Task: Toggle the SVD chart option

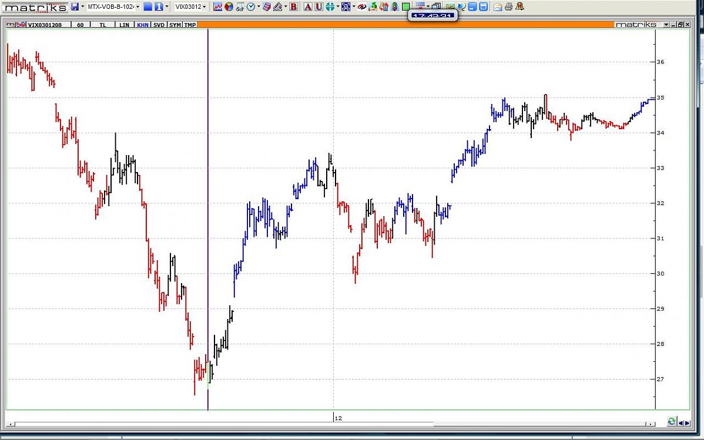Action: tap(159, 25)
